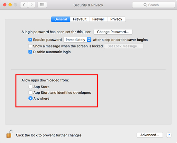Uncheck Disable automatic login

[30, 52]
